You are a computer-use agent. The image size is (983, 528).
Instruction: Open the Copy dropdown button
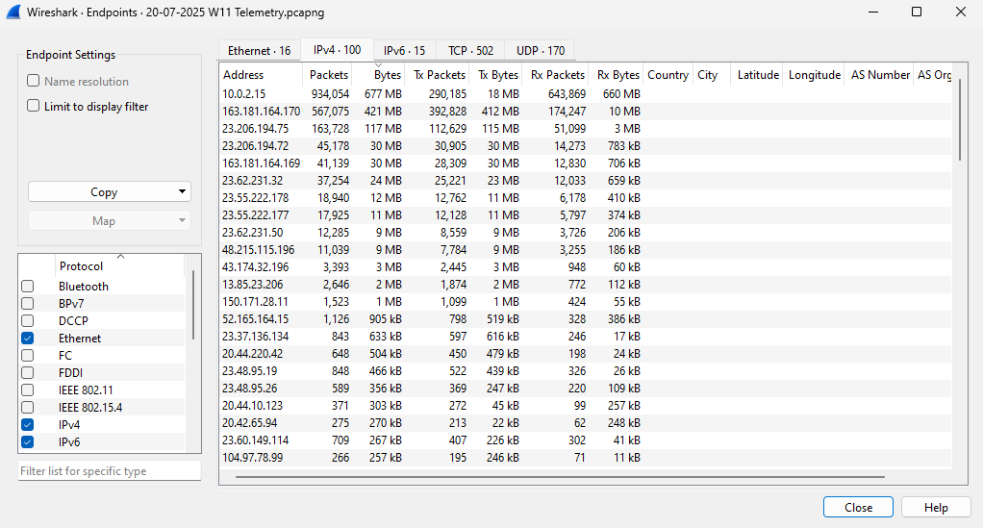pyautogui.click(x=109, y=192)
